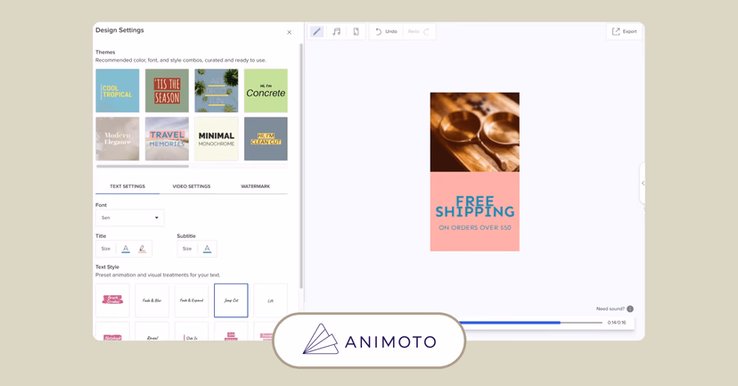Click the themes horizontal scrollbar

coord(143,166)
